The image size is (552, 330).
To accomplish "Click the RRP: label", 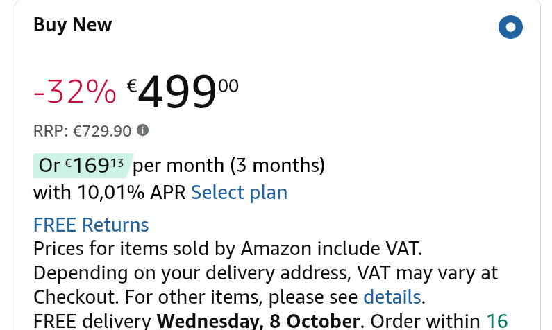I will (50, 130).
